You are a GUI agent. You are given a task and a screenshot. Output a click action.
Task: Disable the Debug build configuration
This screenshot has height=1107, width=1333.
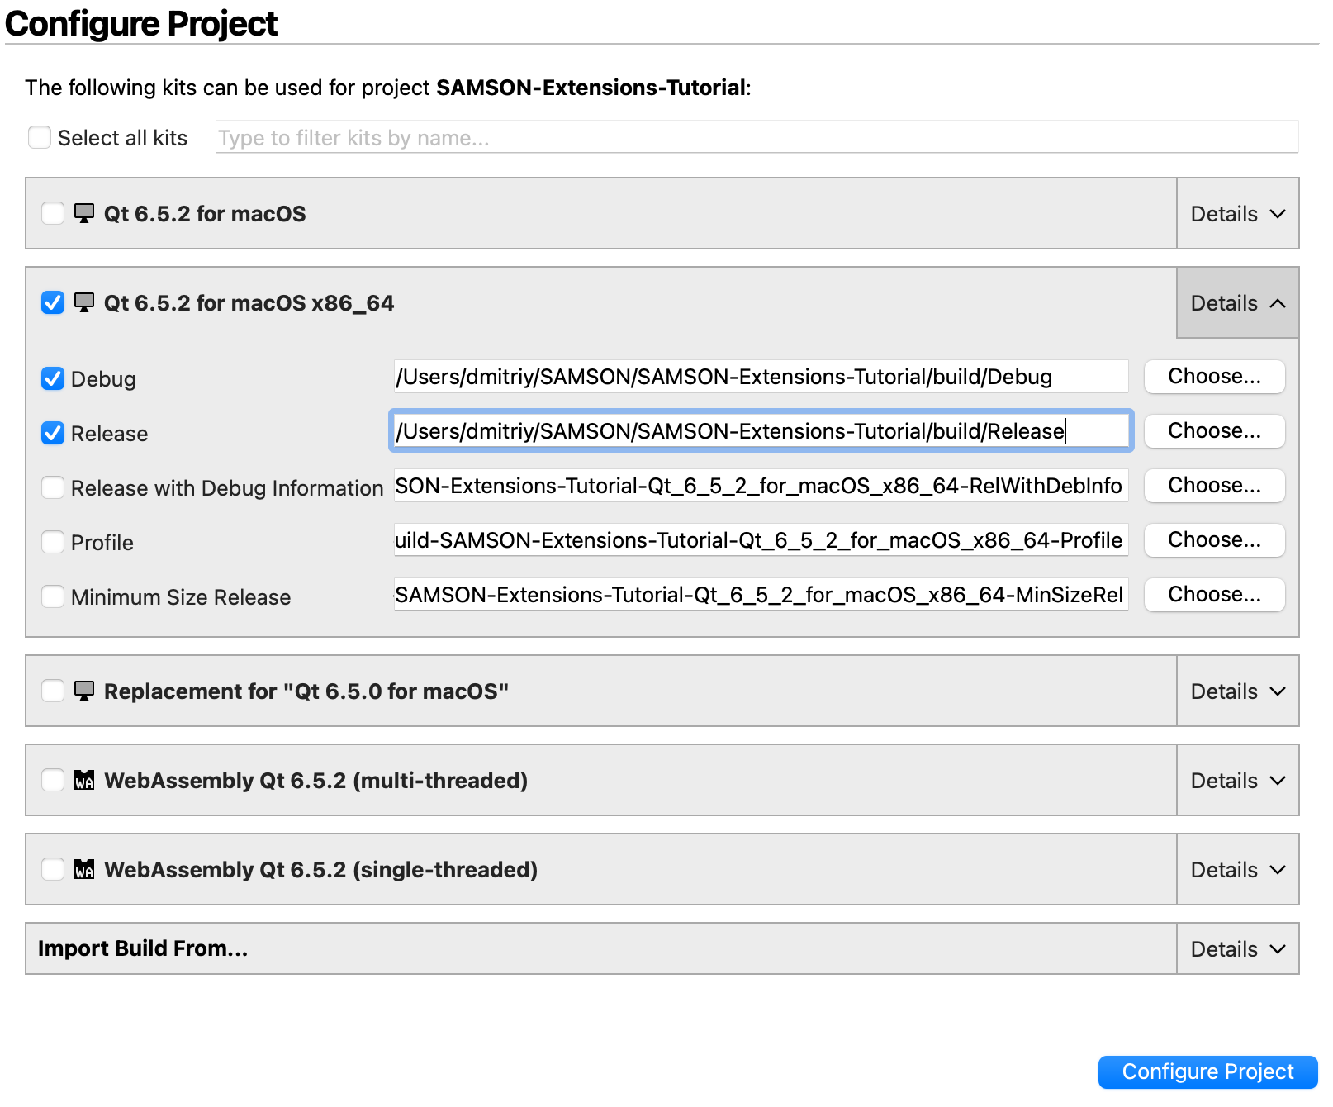click(52, 378)
